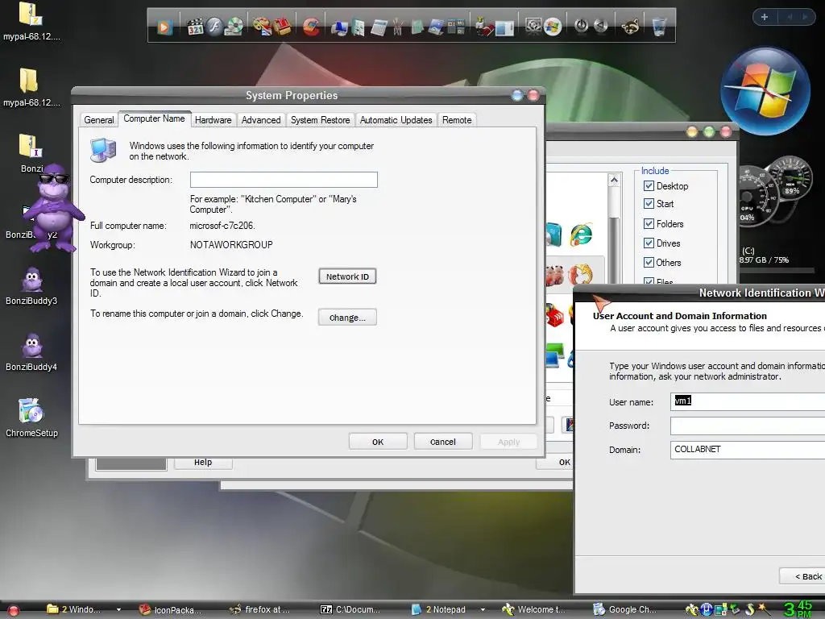Click the Windows flag orb dock icon
This screenshot has height=619, width=825.
[x=553, y=27]
